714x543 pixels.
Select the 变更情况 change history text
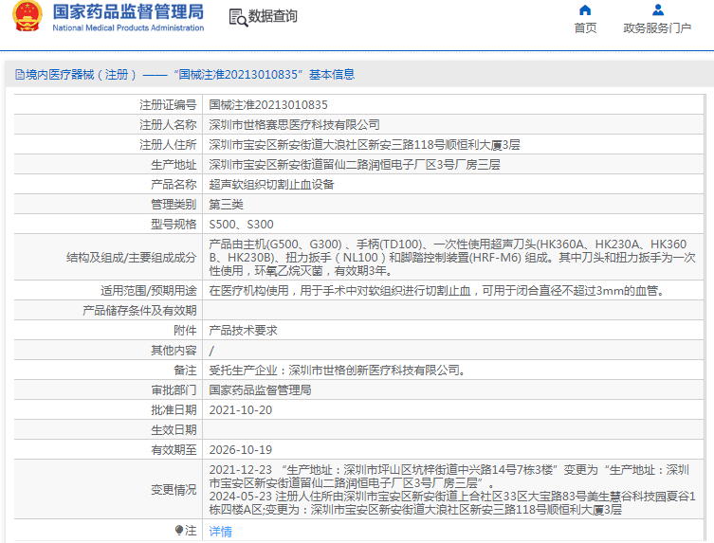coord(452,489)
